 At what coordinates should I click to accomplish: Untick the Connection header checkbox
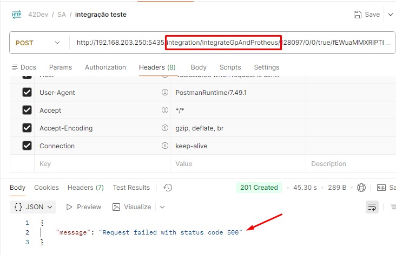[x=27, y=146]
